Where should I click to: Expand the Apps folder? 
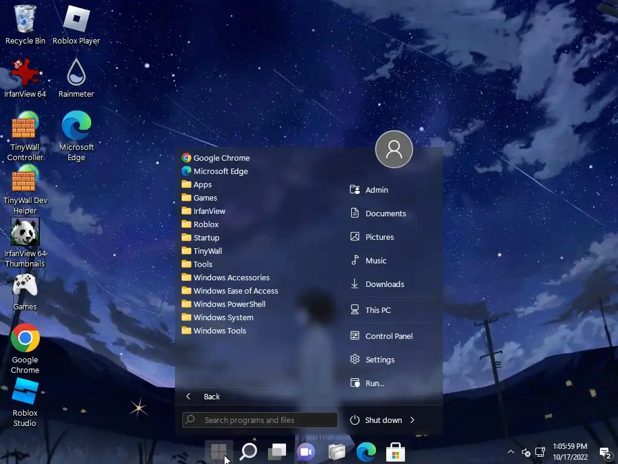coord(197,185)
